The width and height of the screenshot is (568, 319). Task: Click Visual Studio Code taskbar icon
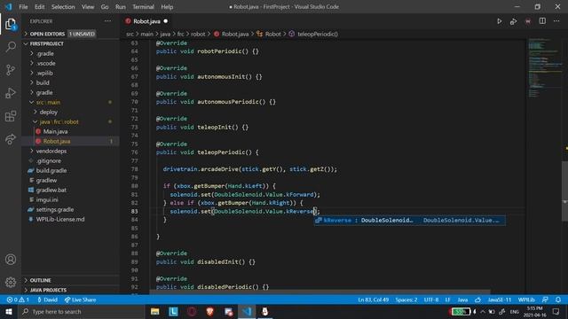(x=247, y=311)
